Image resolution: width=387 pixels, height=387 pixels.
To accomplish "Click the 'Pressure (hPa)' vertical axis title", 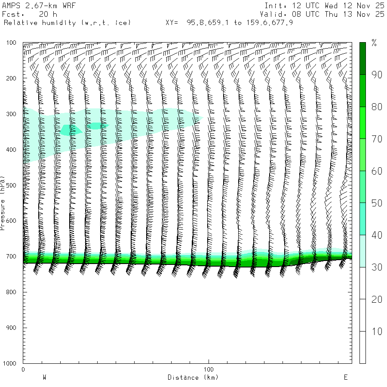I will (x=2, y=203).
